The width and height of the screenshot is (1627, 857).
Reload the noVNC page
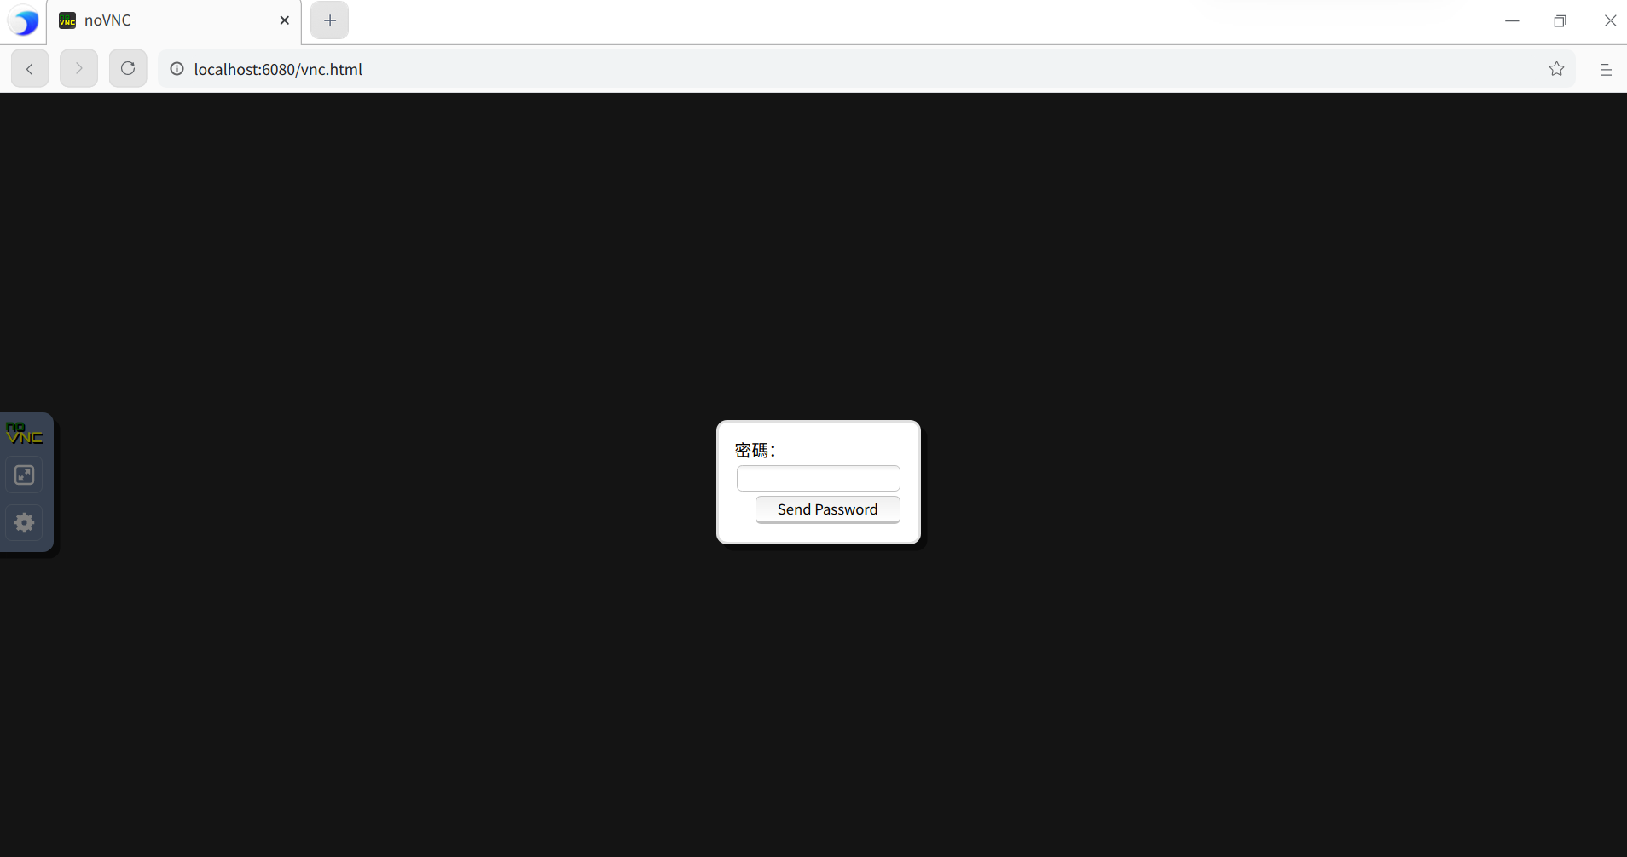pos(127,68)
